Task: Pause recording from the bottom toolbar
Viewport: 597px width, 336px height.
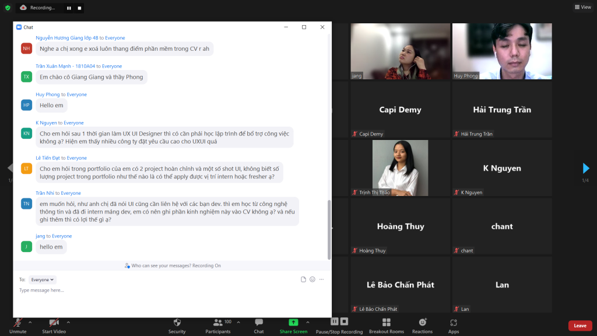Action: [334, 321]
